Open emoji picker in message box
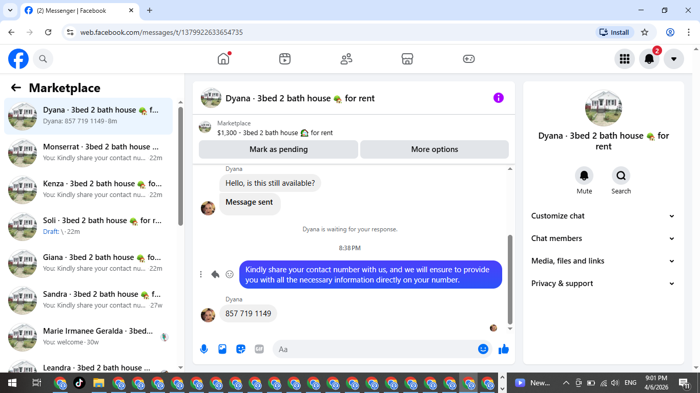The width and height of the screenshot is (700, 393). tap(483, 349)
